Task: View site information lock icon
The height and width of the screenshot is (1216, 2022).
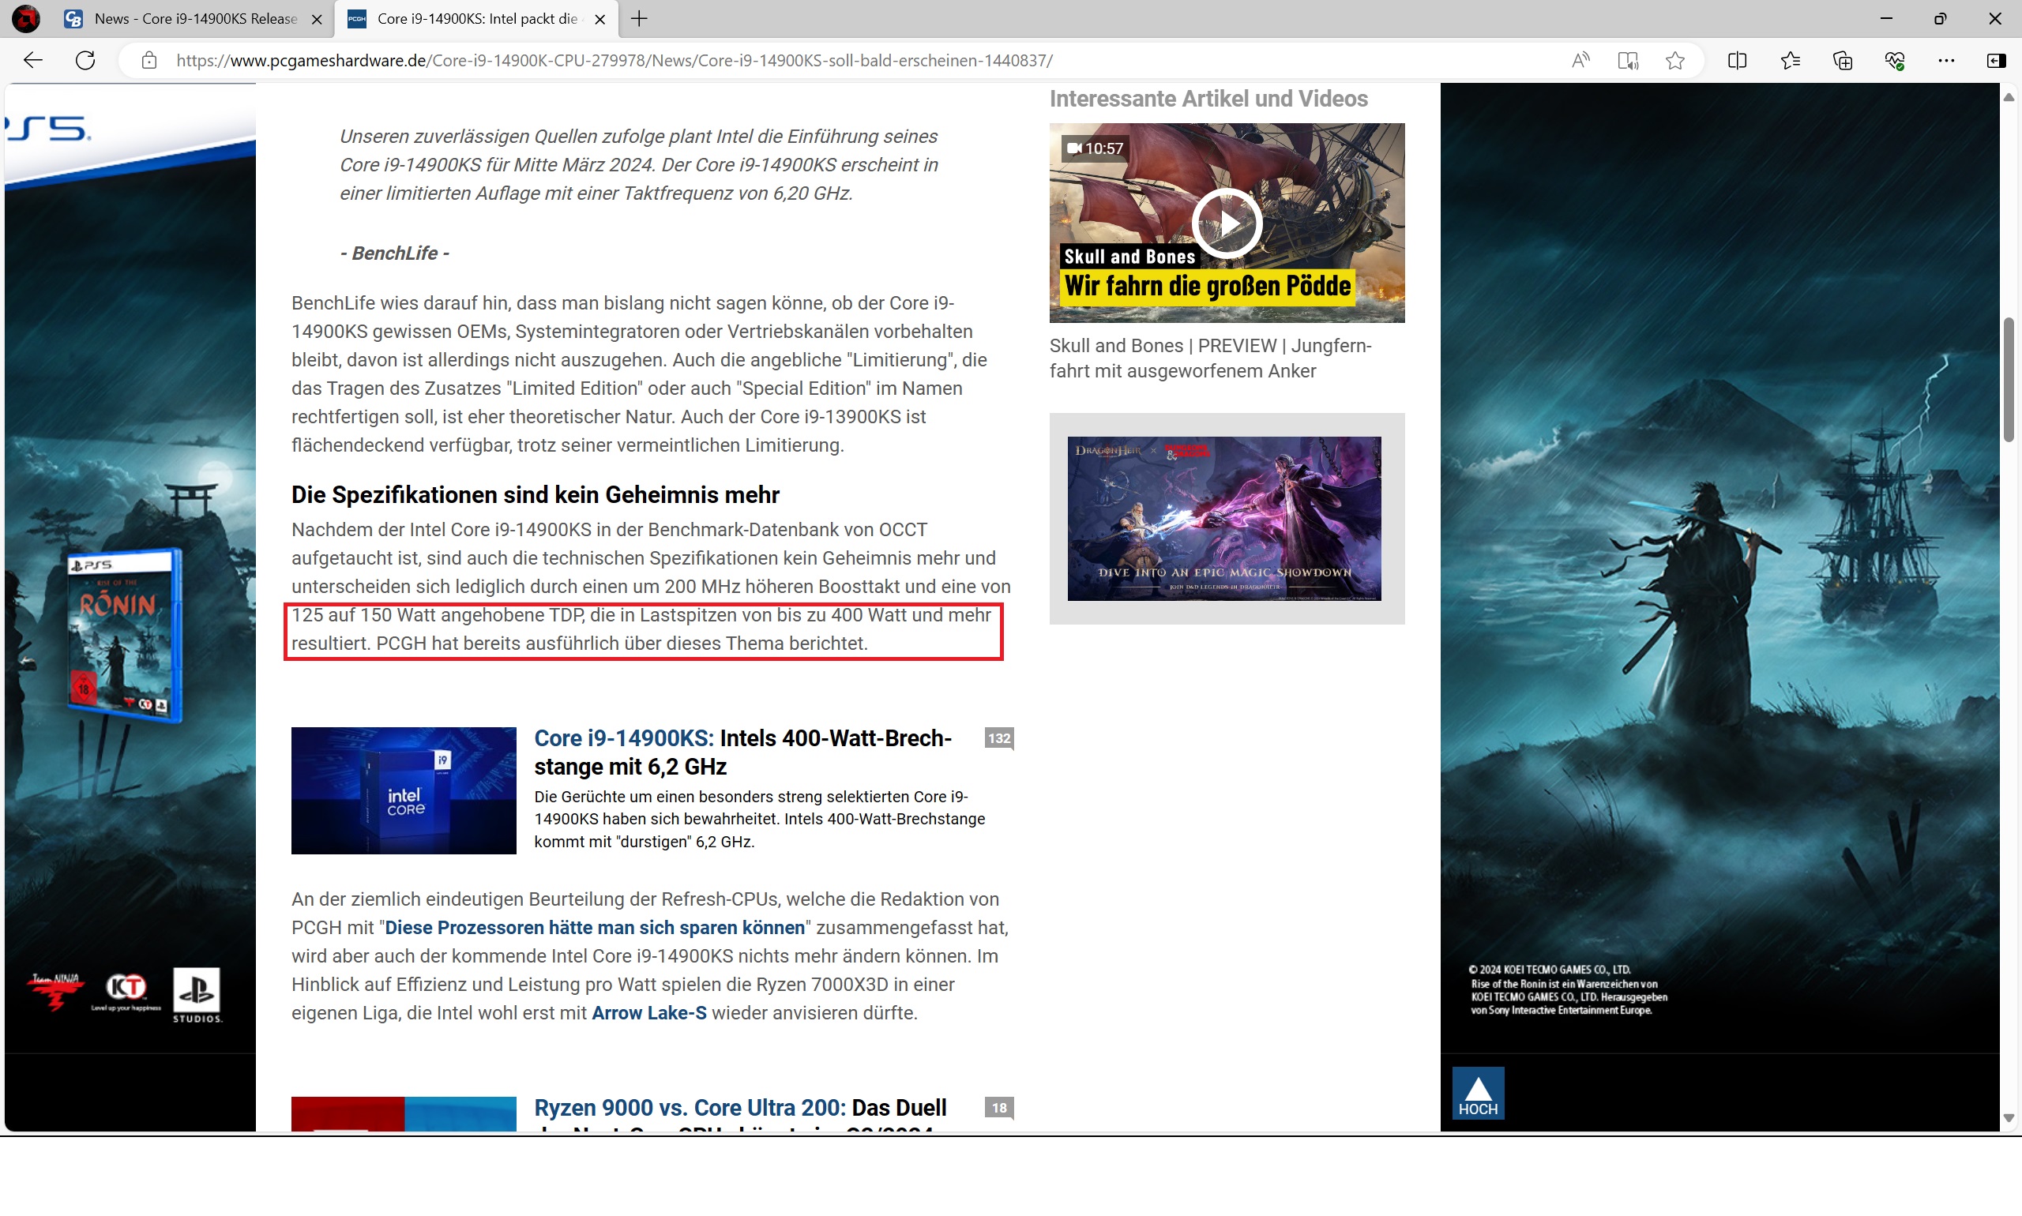Action: click(x=148, y=61)
